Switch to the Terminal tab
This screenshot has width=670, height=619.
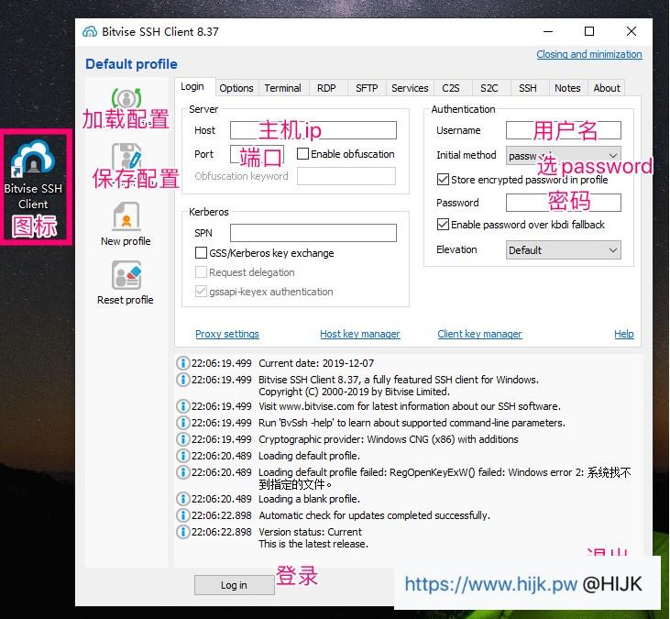282,88
